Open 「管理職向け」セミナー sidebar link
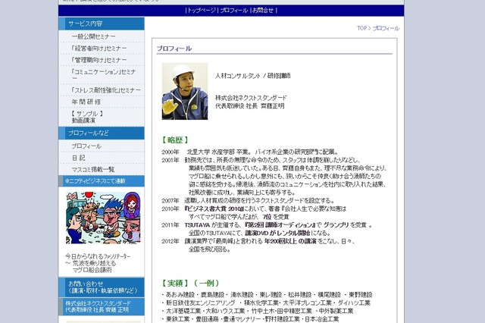Viewport: 485px width, 323px height. tap(99, 60)
